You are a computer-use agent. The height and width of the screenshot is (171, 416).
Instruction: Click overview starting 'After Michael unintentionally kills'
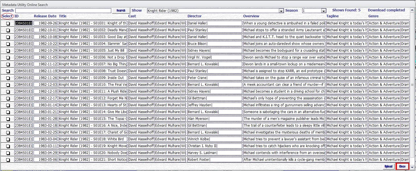point(284,160)
